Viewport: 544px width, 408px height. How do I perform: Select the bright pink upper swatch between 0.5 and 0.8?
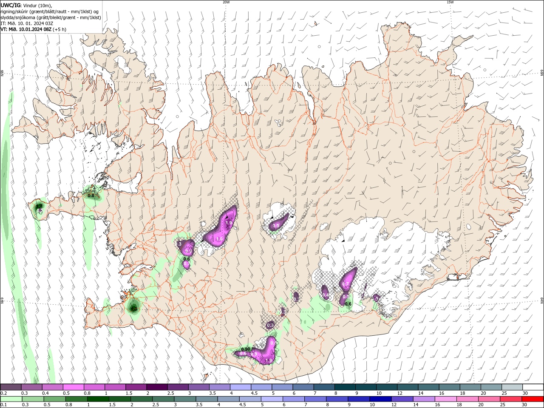click(x=74, y=387)
